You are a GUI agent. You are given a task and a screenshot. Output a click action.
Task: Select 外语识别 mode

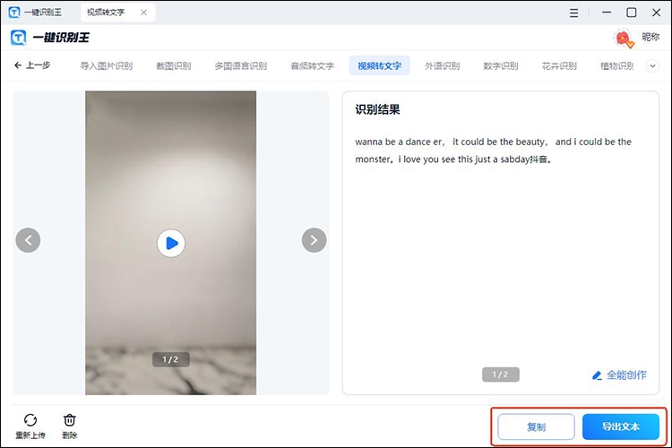443,66
